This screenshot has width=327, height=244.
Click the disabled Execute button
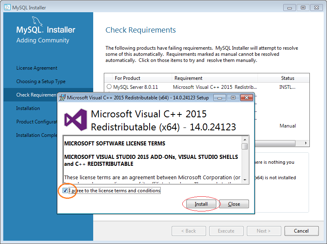(x=226, y=231)
